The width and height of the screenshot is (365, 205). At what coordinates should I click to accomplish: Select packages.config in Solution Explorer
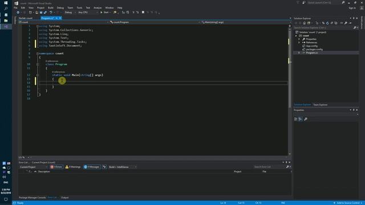point(314,50)
